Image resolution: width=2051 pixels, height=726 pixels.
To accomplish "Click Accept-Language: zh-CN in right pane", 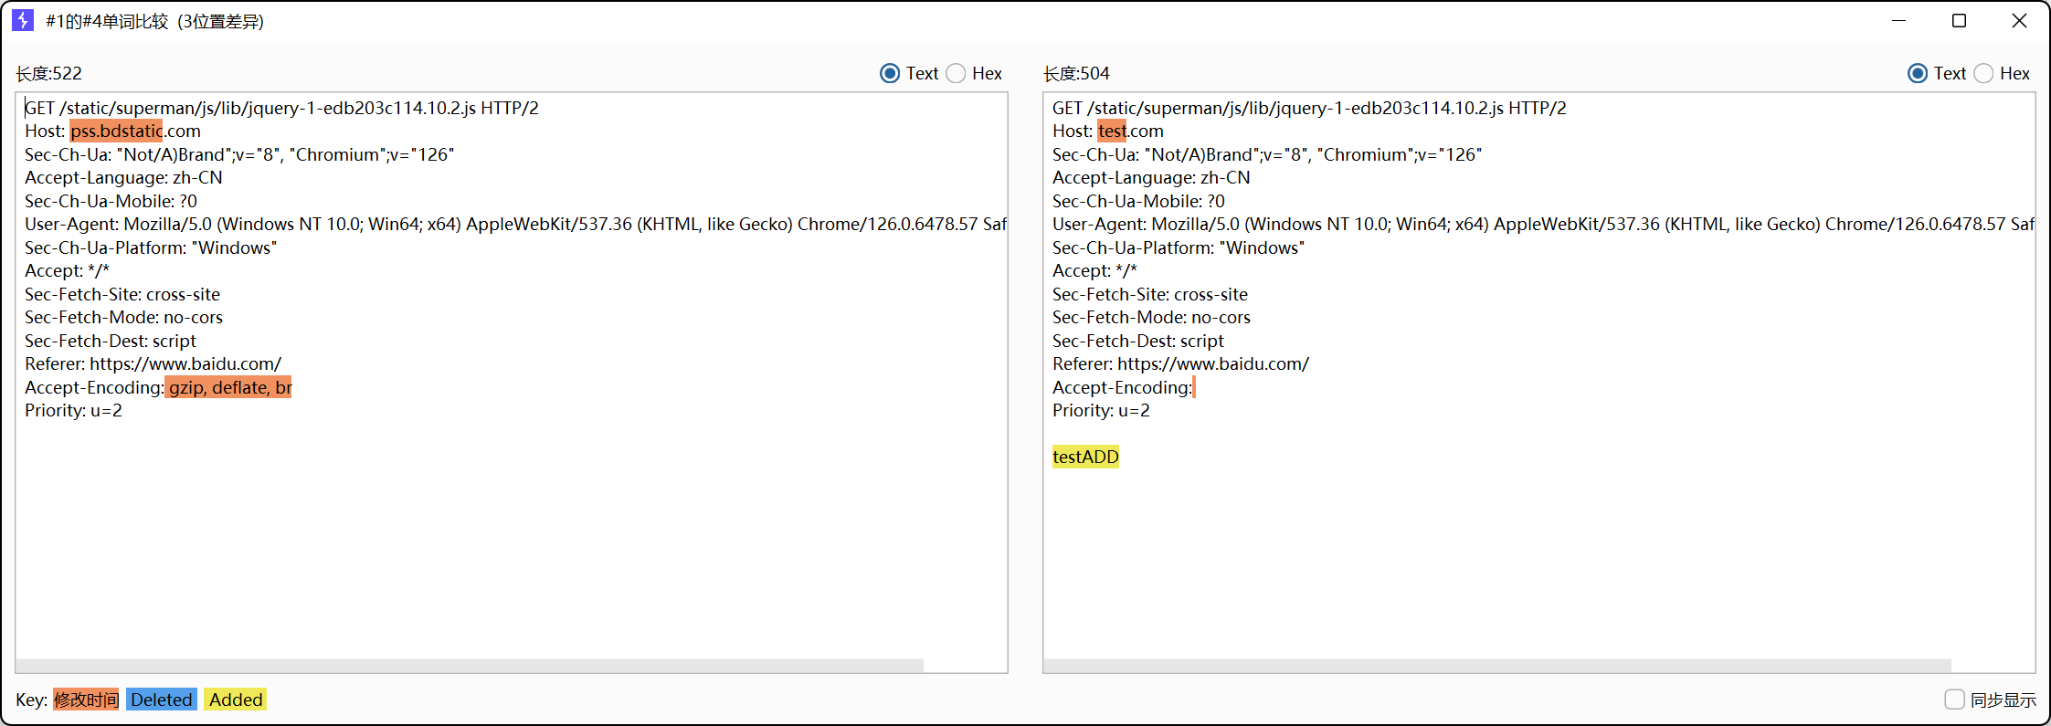I will [x=1151, y=177].
